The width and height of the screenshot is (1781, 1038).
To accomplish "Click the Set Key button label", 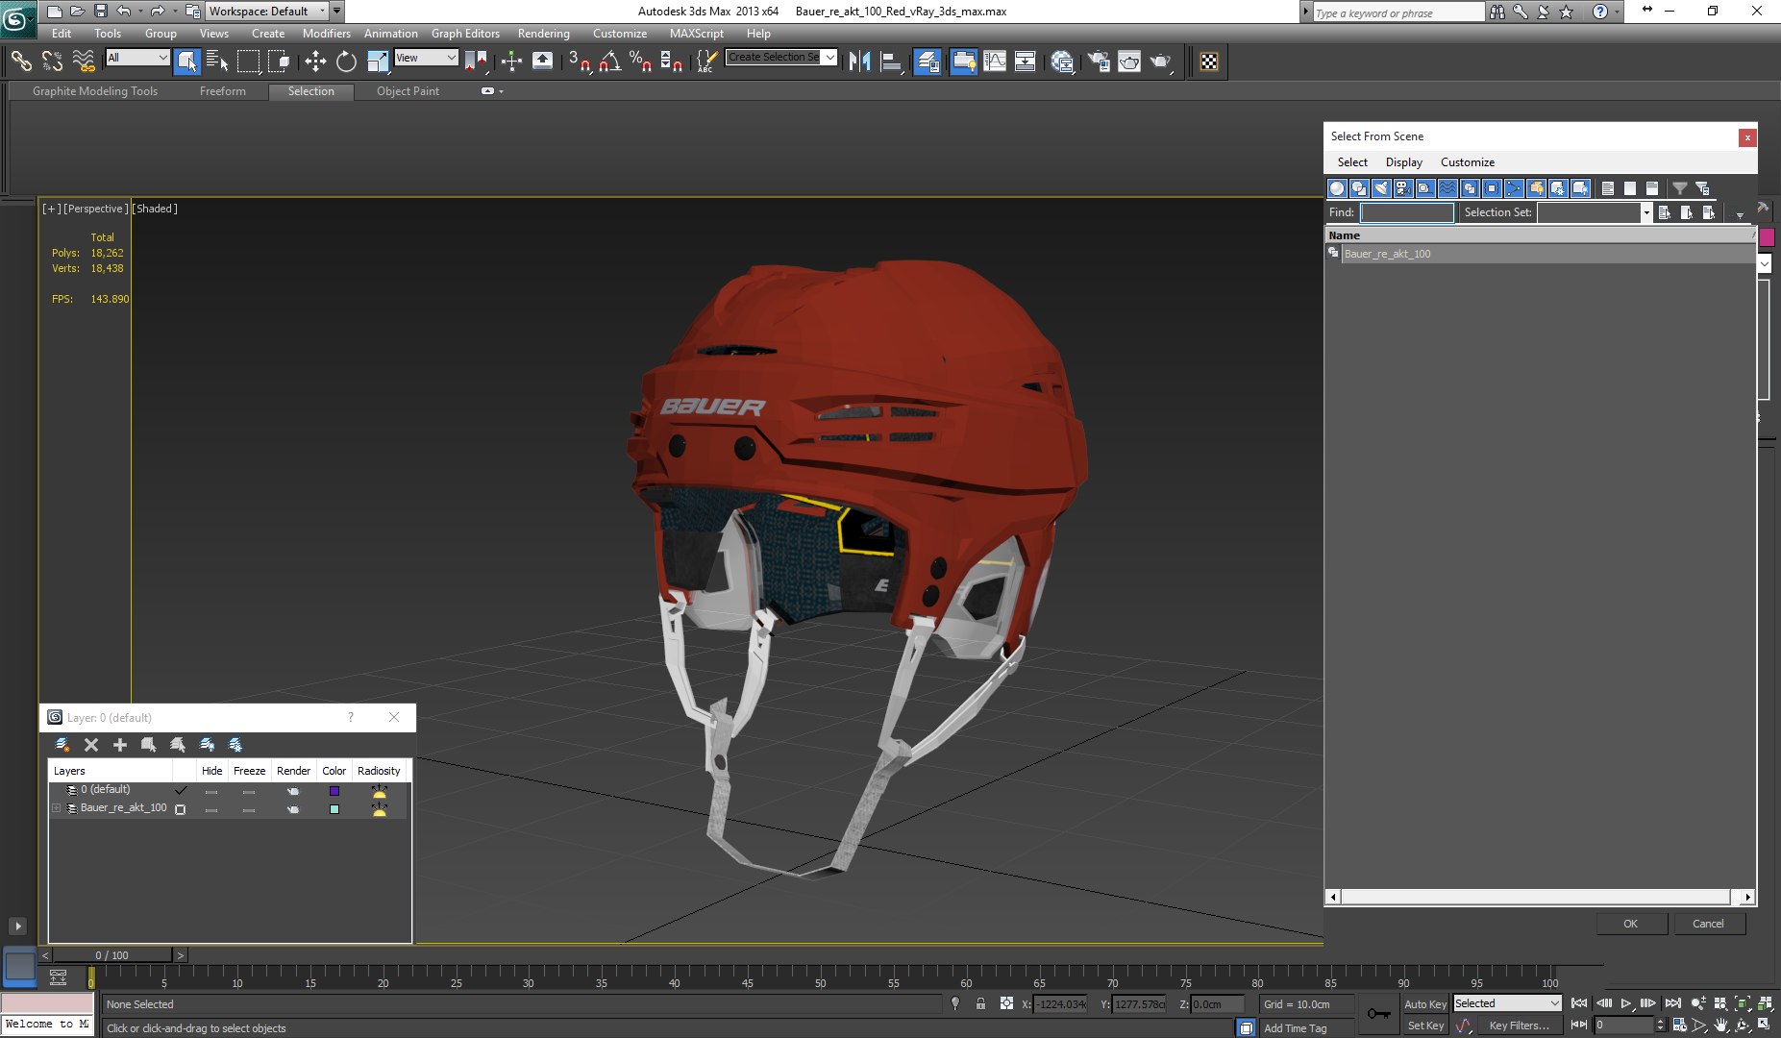I will click(1425, 1026).
